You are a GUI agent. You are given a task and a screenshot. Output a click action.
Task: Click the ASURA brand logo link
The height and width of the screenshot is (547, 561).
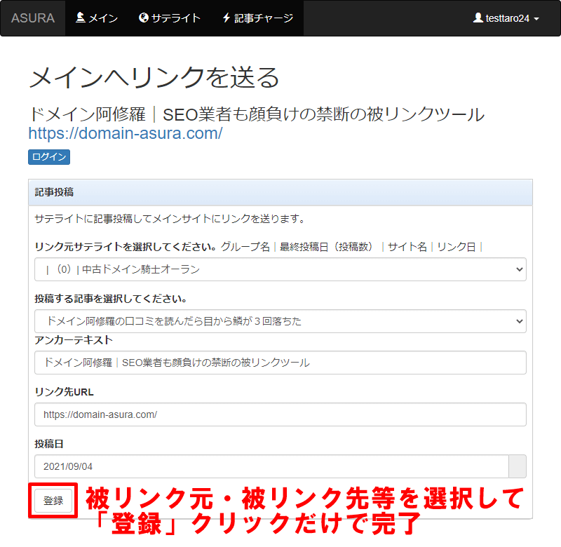point(33,18)
